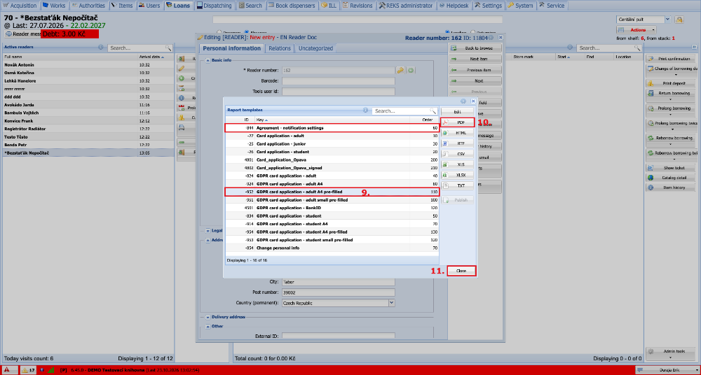Select reader Registrátor Radiátor in Active readers

click(x=88, y=129)
